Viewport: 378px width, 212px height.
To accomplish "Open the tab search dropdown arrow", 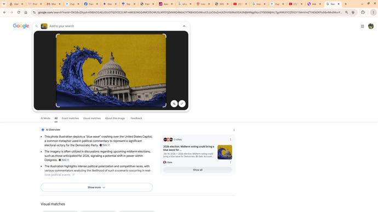I will [4, 4].
